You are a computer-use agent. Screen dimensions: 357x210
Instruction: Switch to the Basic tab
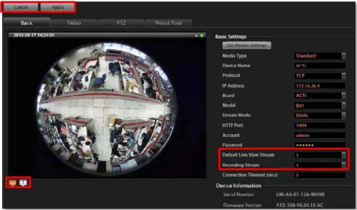click(x=27, y=23)
